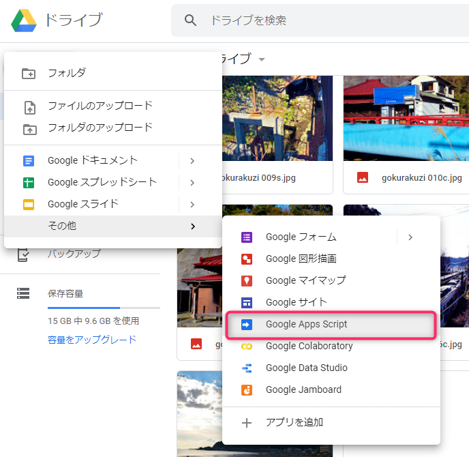Click the storage usage progress bar
469x457 pixels.
pos(104,308)
